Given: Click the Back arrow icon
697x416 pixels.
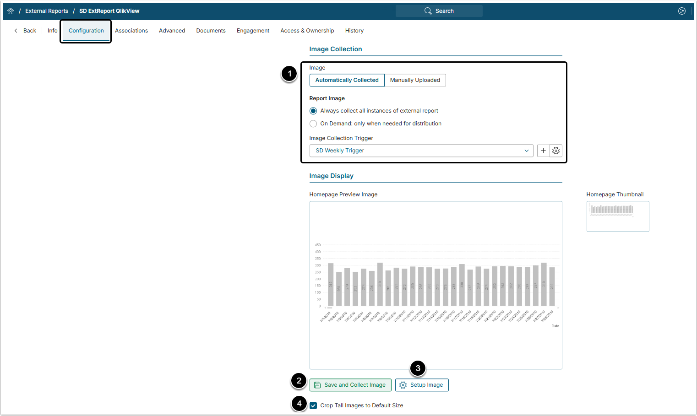Looking at the screenshot, I should [x=16, y=31].
